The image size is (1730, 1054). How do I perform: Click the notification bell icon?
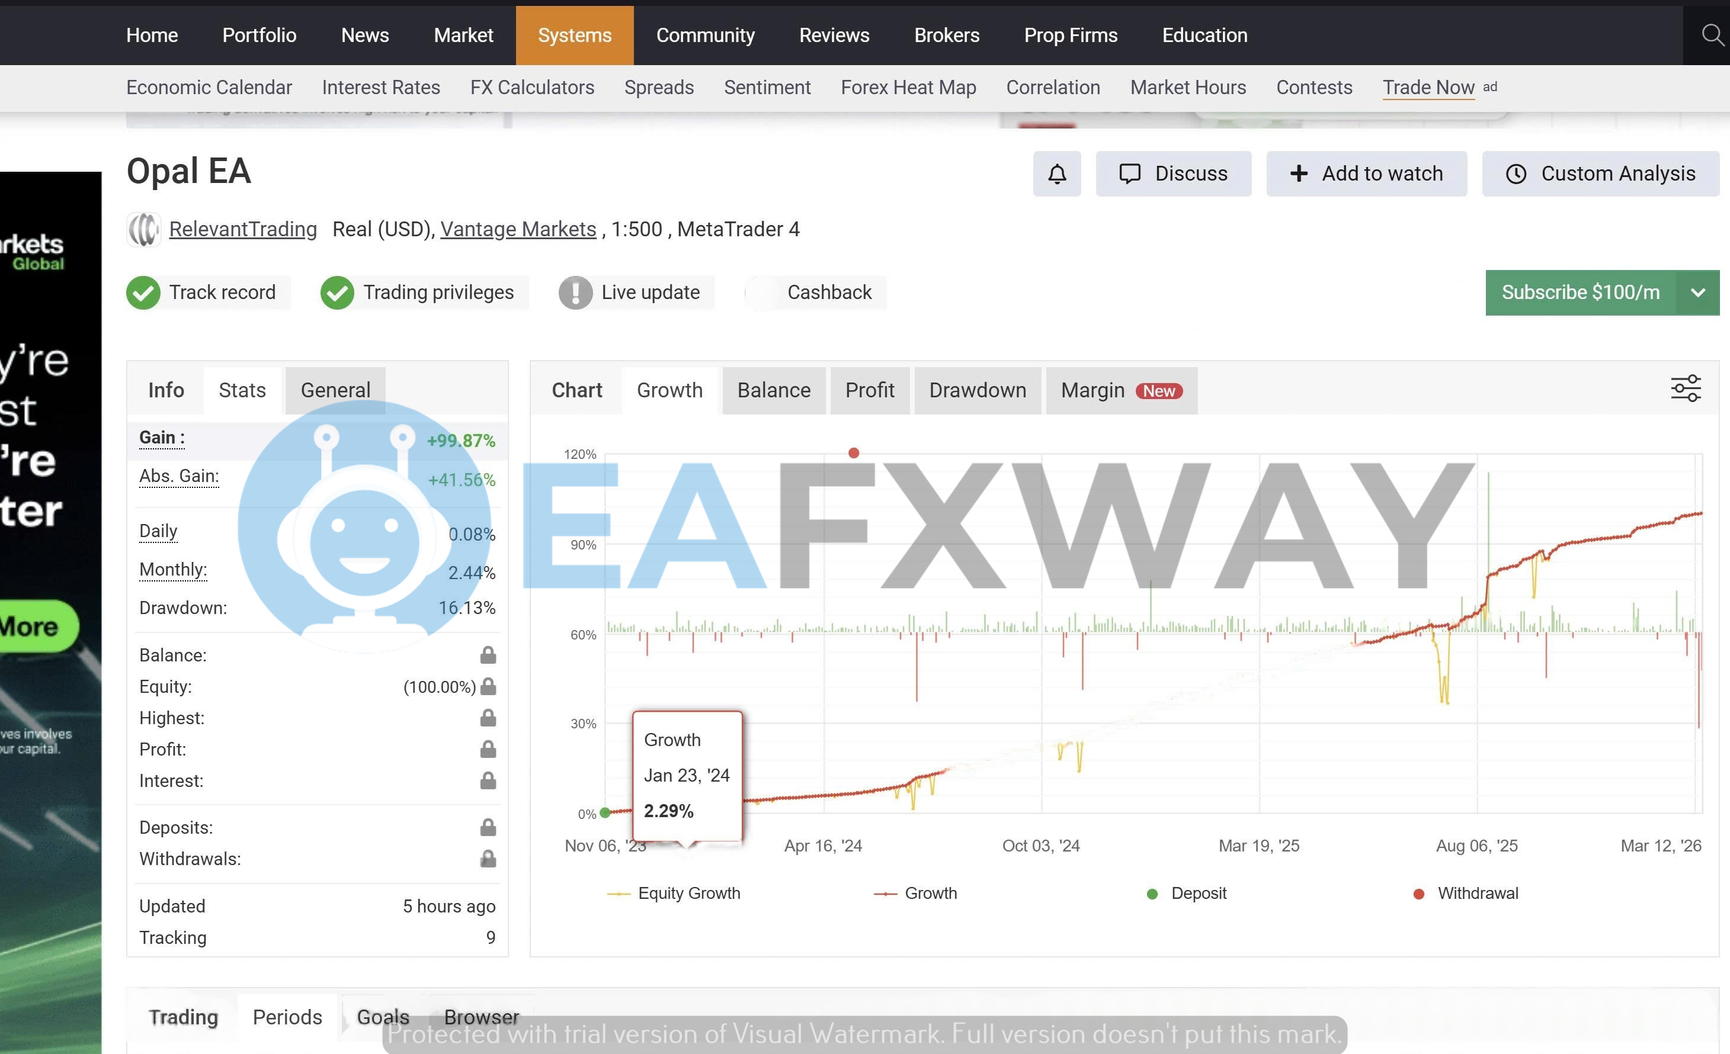[x=1057, y=173]
